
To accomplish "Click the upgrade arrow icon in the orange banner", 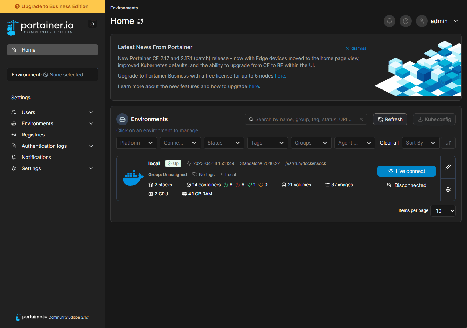I will pyautogui.click(x=17, y=6).
